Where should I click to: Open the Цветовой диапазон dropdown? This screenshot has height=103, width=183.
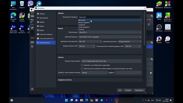[130, 41]
